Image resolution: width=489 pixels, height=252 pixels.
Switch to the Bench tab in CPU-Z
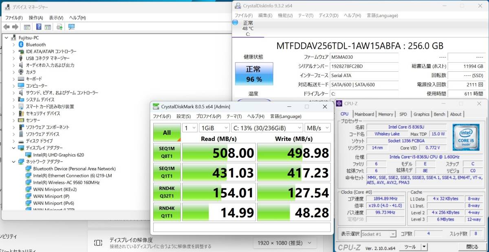[439, 114]
